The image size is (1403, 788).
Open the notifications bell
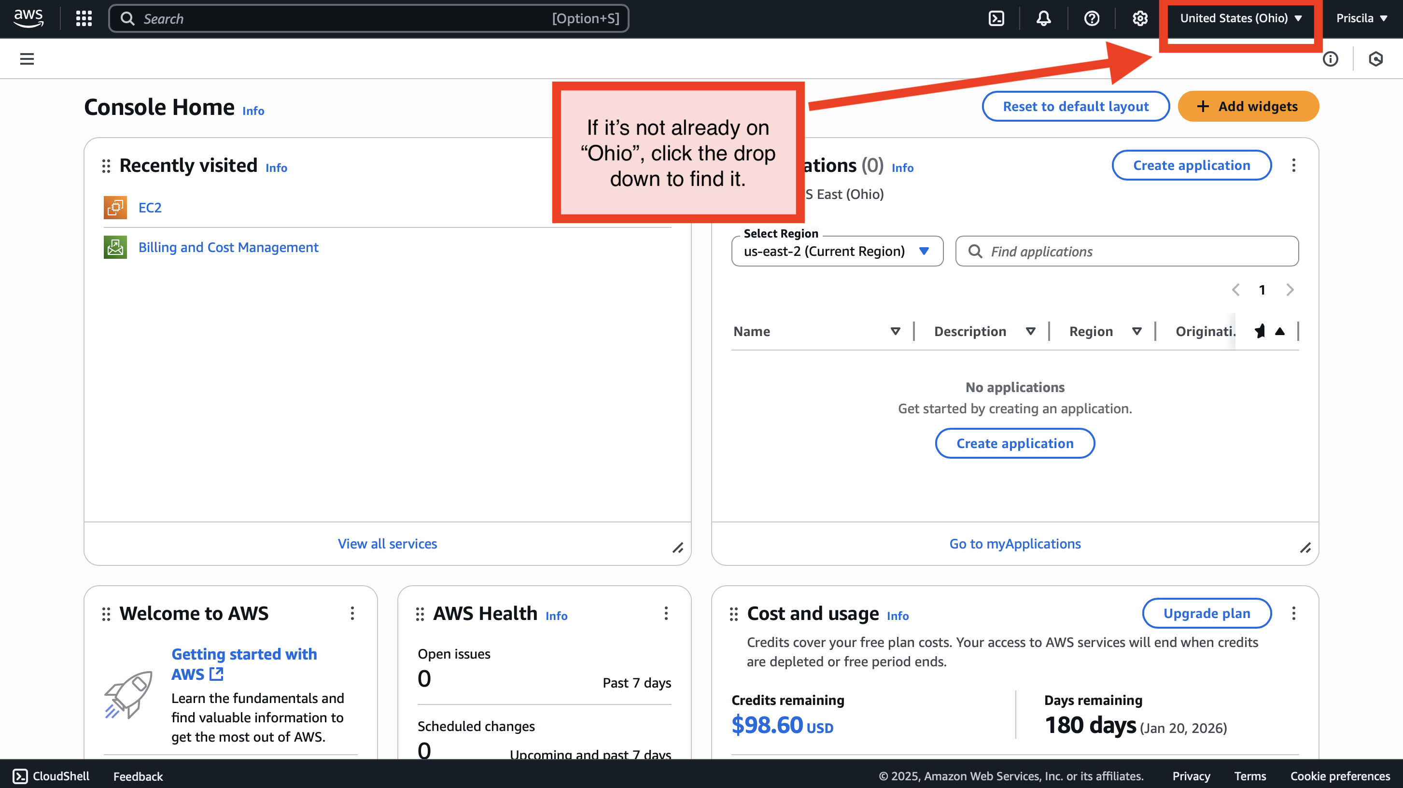click(1043, 18)
